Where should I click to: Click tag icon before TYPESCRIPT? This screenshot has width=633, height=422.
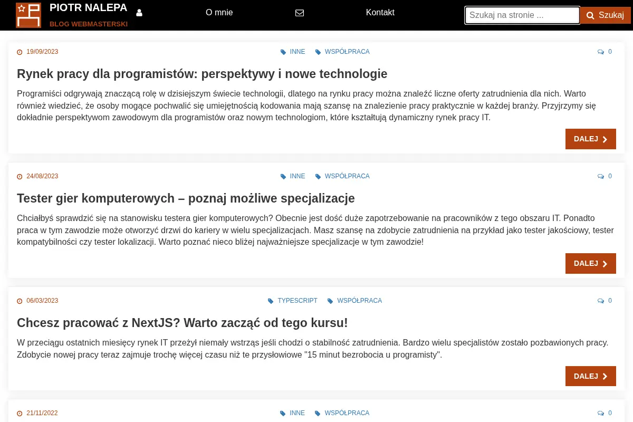(271, 301)
